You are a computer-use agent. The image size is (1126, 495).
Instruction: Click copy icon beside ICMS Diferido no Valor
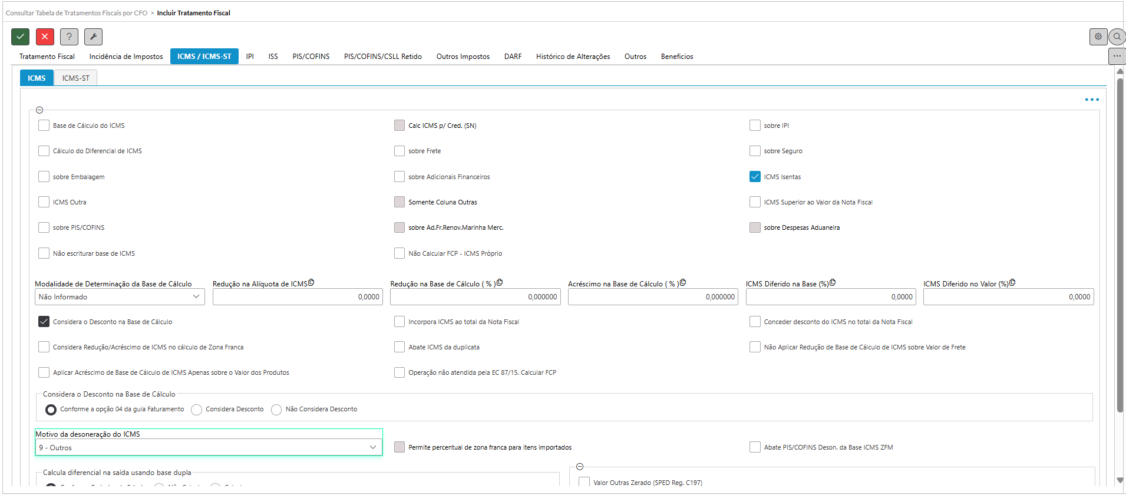click(1012, 283)
